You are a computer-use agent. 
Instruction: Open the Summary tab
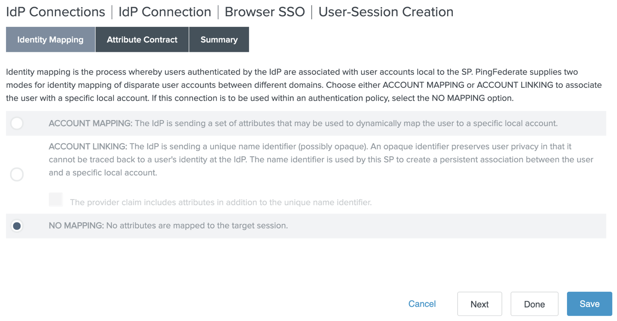(219, 40)
